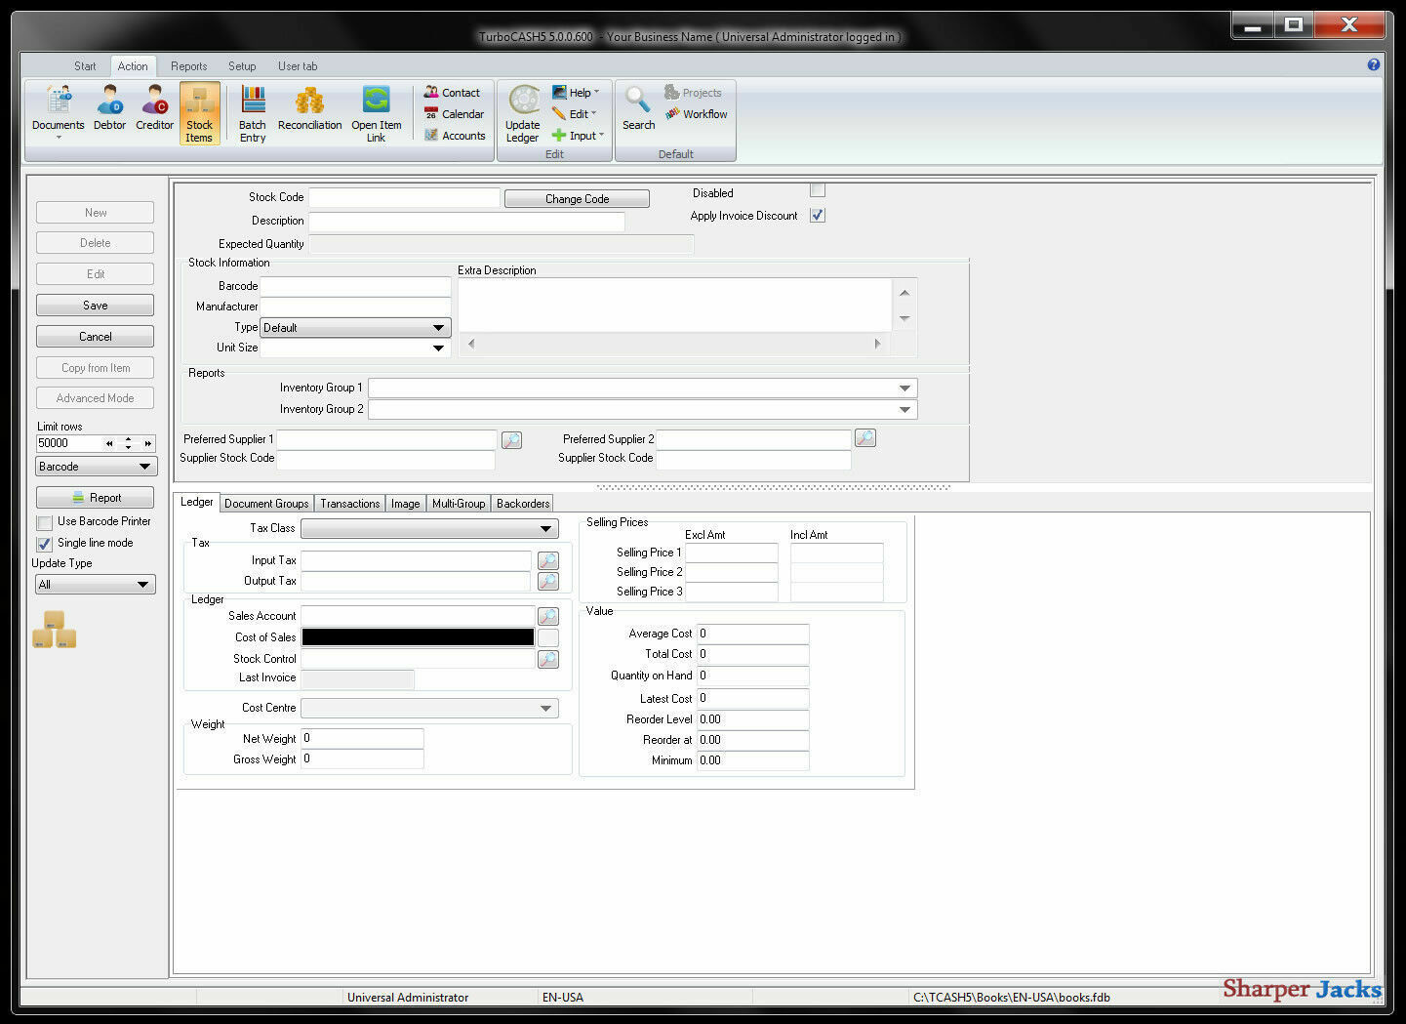Click the Limit rows stepper arrows
This screenshot has width=1406, height=1024.
point(128,443)
